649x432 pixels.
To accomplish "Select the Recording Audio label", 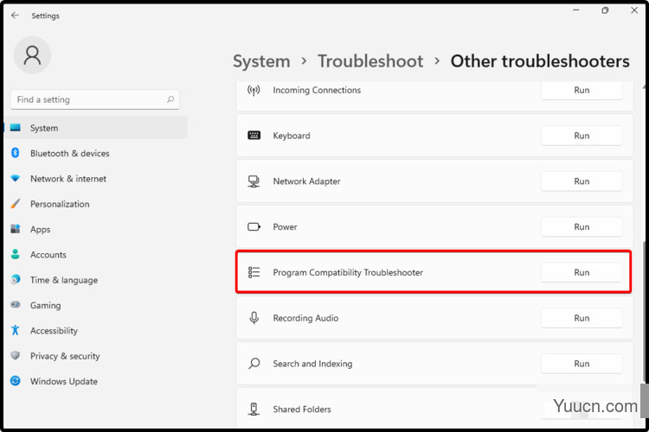I will [x=305, y=318].
